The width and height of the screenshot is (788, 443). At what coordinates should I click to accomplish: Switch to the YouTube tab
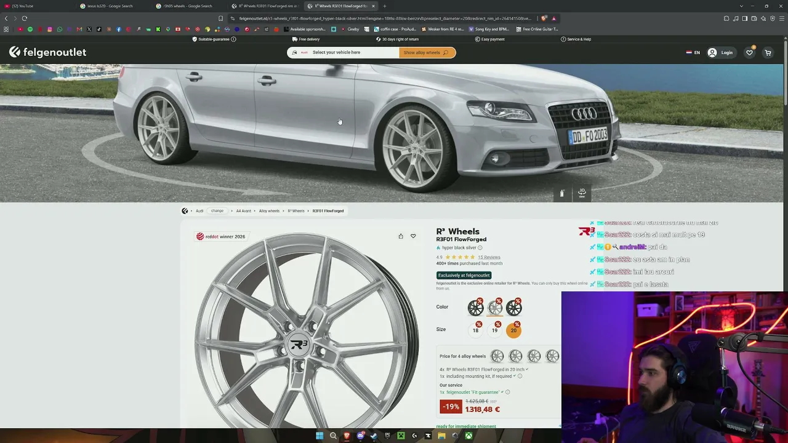[x=37, y=6]
